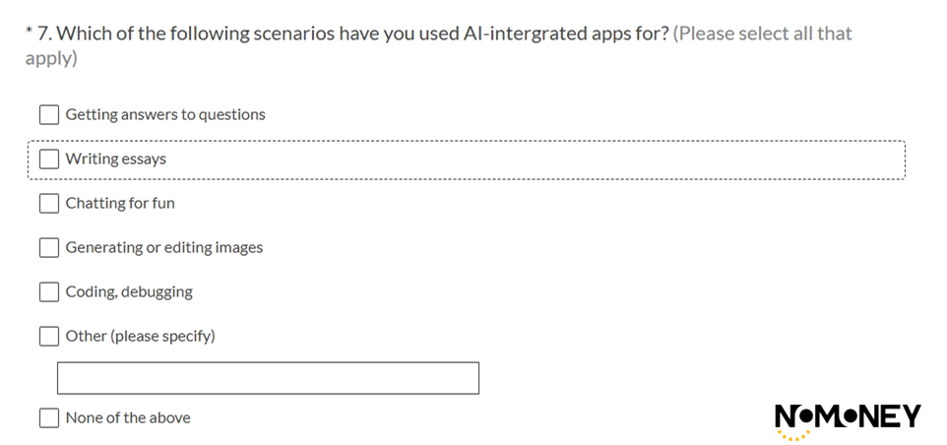Mark the None of the above checkbox
The width and height of the screenshot is (947, 445).
point(49,417)
